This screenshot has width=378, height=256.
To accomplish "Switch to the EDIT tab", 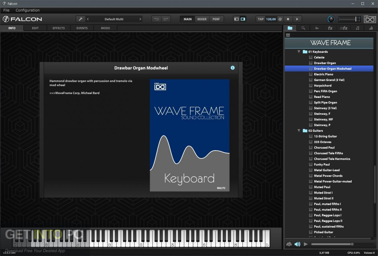I will coord(35,28).
